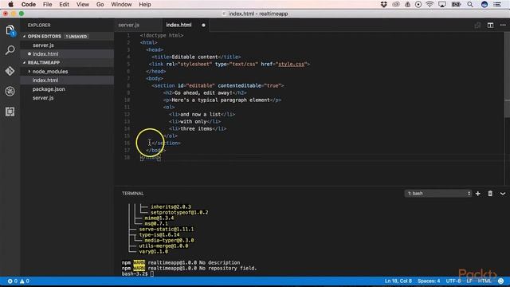The width and height of the screenshot is (510, 287).
Task: Click the bash terminal prompt line
Action: coord(138,274)
